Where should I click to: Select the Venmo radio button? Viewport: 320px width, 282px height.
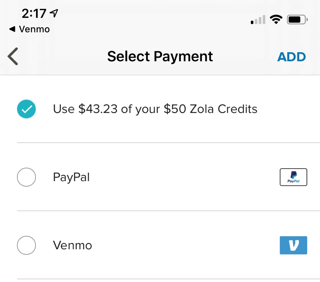click(x=26, y=245)
